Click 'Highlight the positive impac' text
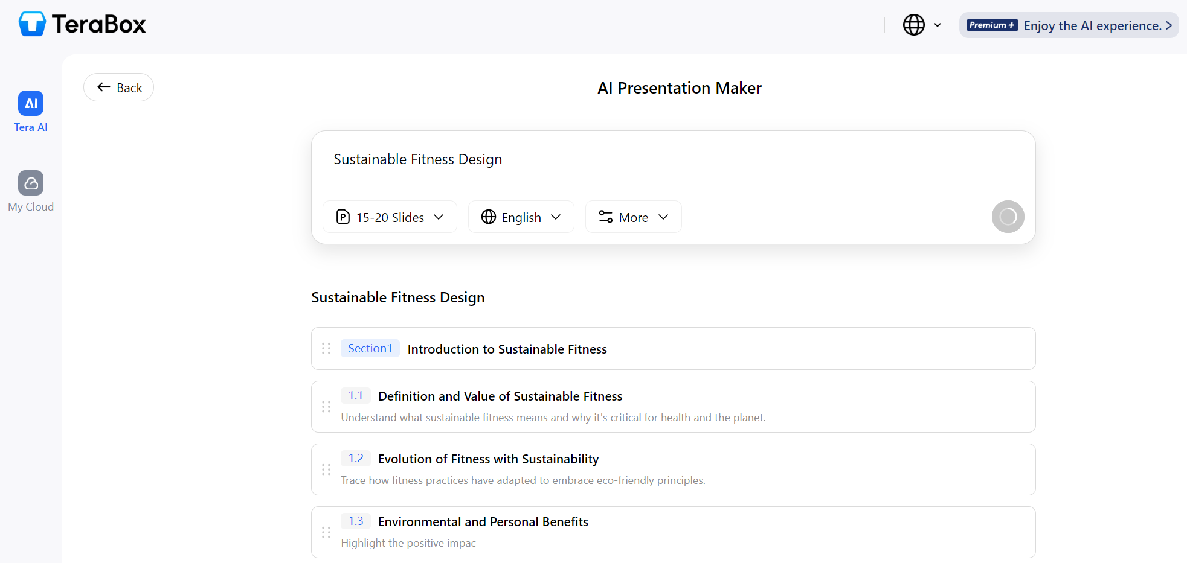 tap(408, 543)
